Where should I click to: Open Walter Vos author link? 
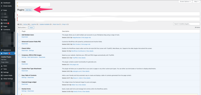(x=75, y=85)
